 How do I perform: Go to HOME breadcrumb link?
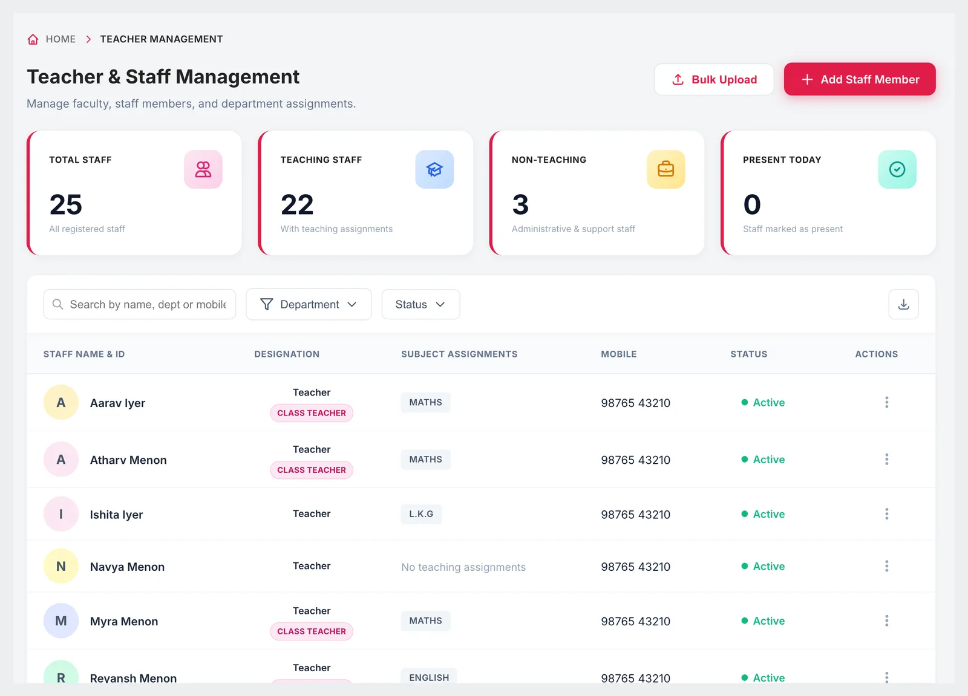point(60,39)
